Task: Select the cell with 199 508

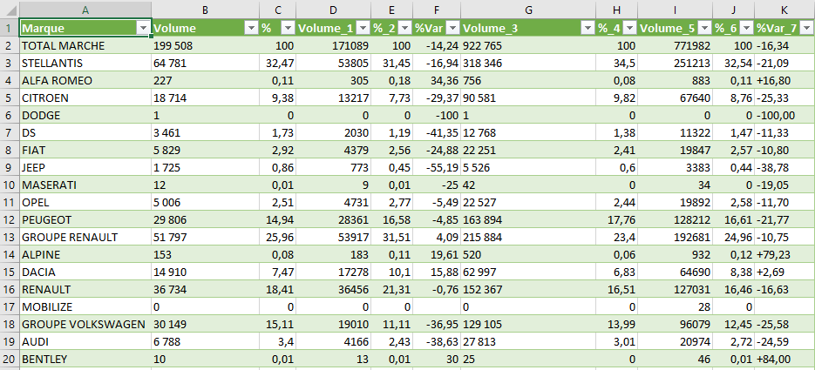Action: [x=206, y=45]
